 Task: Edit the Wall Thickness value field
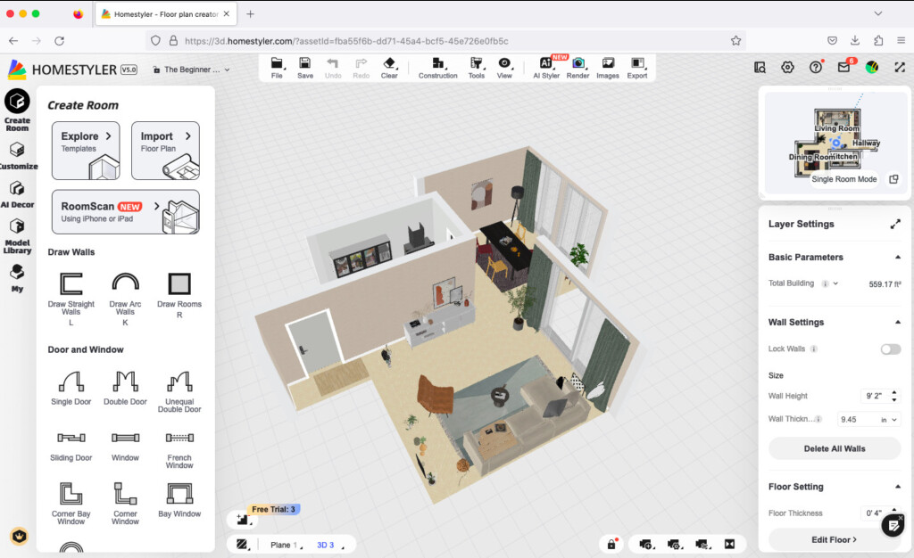click(858, 420)
